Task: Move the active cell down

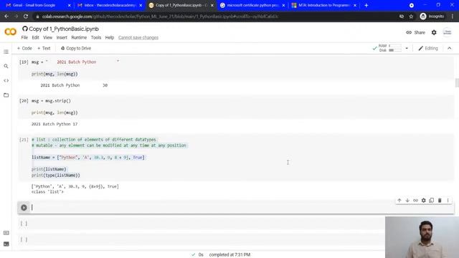Action: pos(407,201)
